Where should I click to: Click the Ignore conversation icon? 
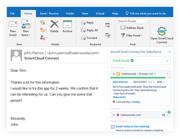[x=43, y=22]
